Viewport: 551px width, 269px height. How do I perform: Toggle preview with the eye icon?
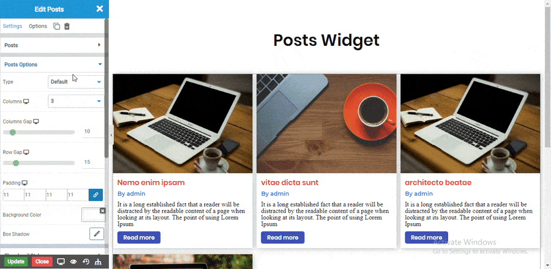(73, 262)
